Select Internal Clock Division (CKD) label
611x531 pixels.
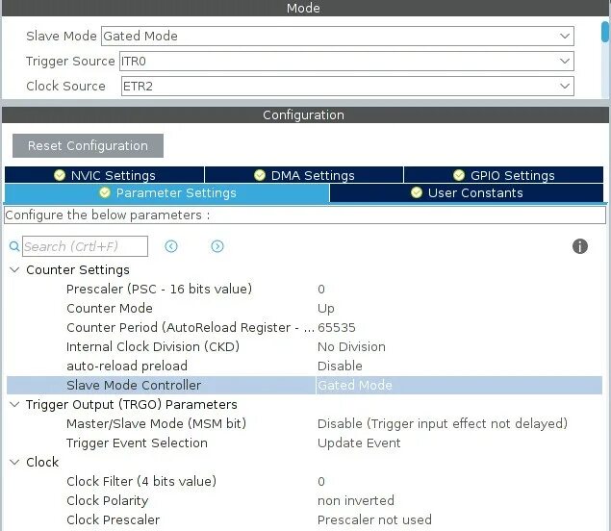tap(153, 346)
